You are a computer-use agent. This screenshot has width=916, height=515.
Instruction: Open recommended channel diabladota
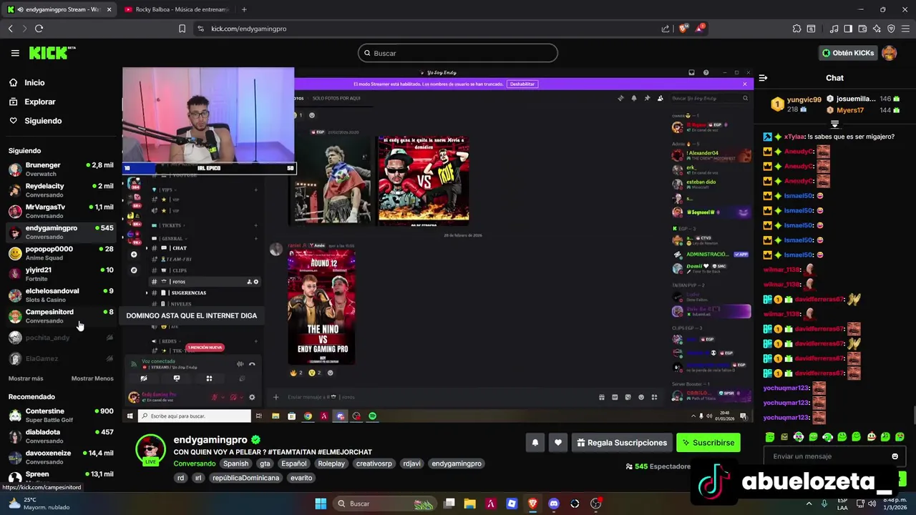coord(61,436)
